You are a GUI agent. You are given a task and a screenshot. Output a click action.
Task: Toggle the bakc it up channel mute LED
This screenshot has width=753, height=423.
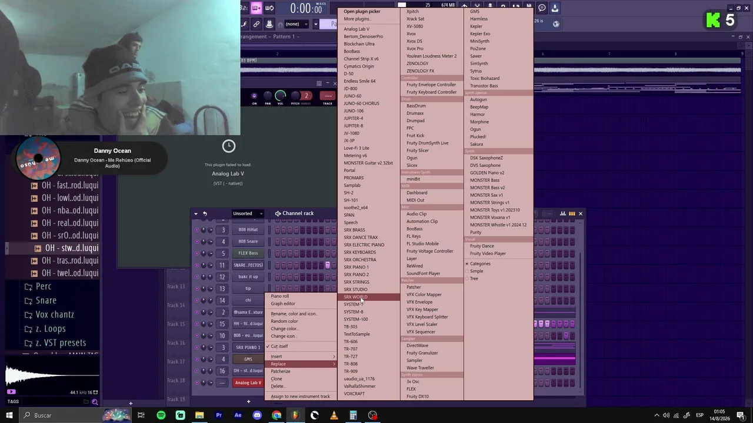pyautogui.click(x=197, y=277)
